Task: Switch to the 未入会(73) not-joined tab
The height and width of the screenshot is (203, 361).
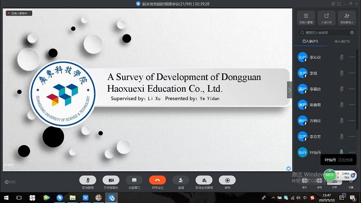Action: click(x=342, y=41)
